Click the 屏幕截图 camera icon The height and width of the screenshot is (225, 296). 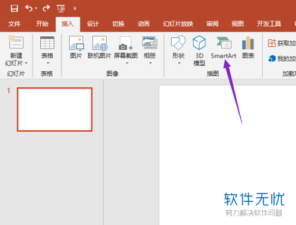click(x=126, y=43)
